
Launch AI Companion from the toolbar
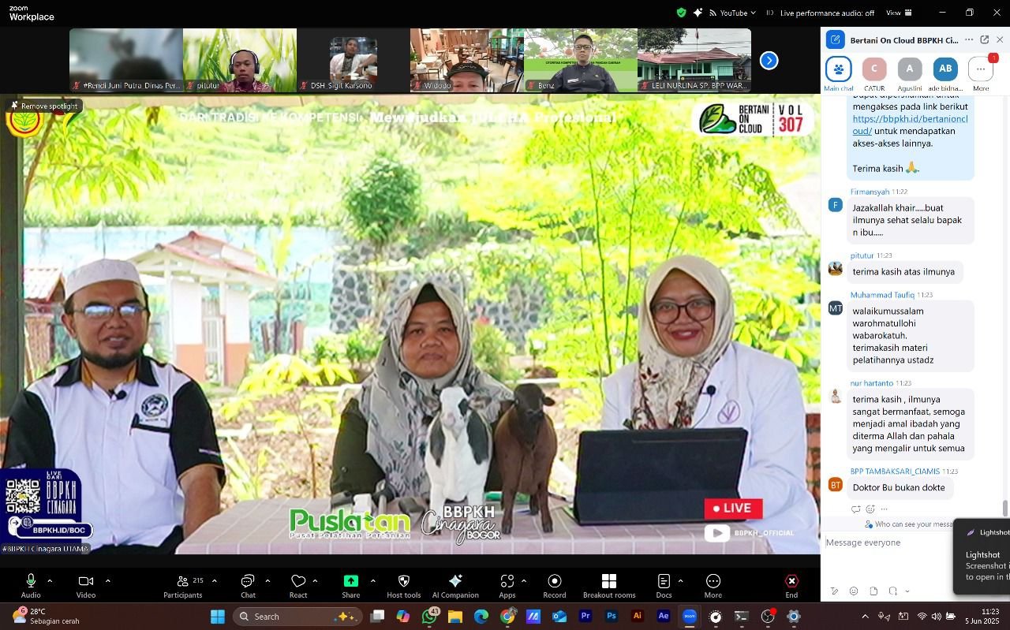(455, 582)
